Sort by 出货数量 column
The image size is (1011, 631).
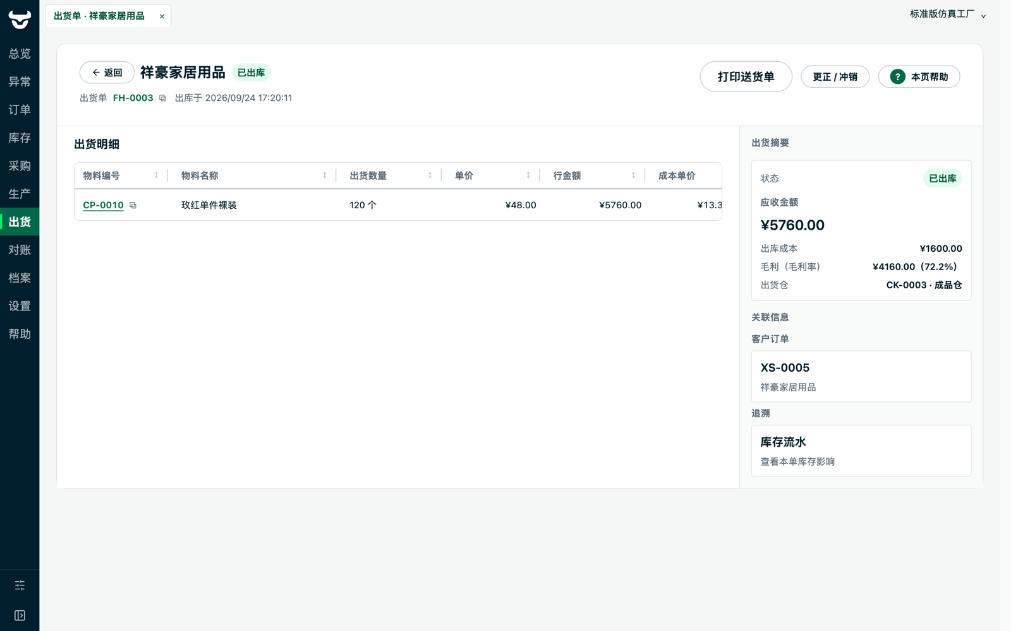click(x=430, y=175)
